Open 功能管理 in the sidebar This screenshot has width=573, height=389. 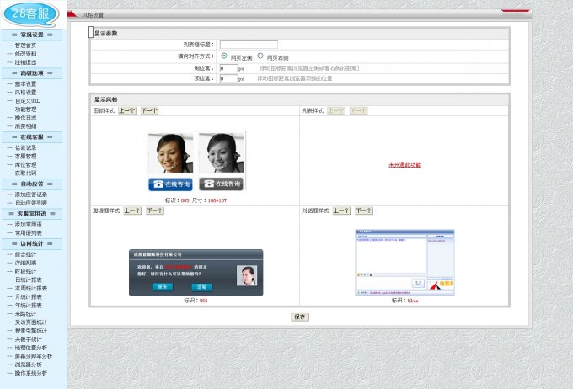point(25,109)
